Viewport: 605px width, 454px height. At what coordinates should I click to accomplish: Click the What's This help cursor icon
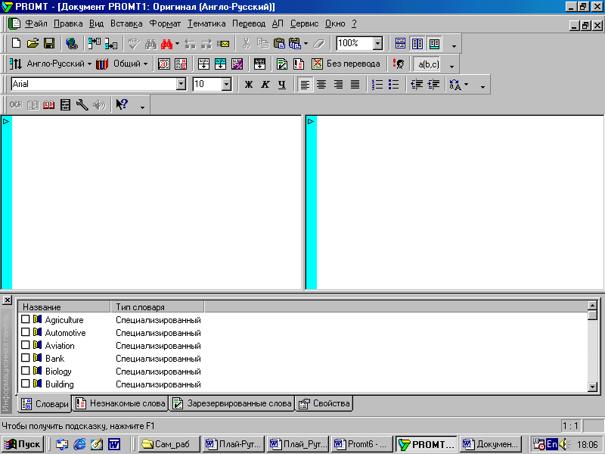122,104
